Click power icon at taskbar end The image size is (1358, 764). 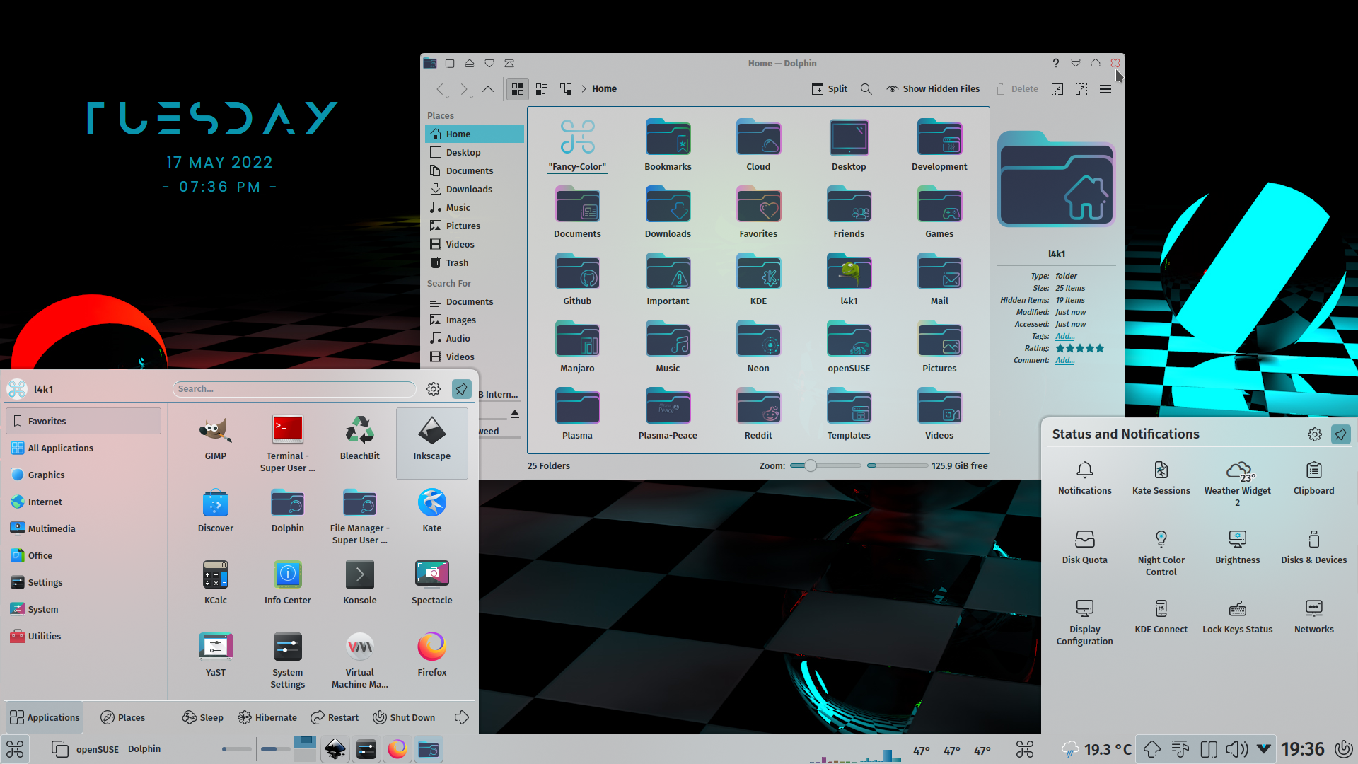pos(1343,749)
